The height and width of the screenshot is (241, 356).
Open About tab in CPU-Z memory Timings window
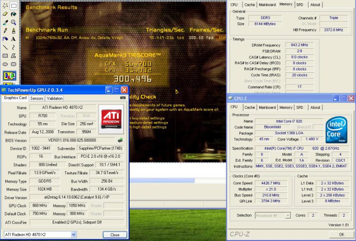pyautogui.click(x=315, y=5)
